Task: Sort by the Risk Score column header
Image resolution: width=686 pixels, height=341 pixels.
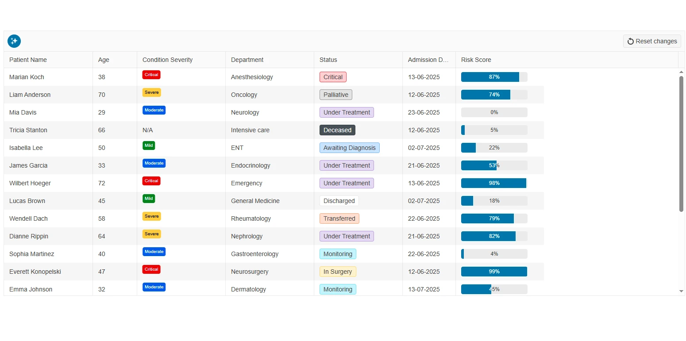Action: point(476,60)
